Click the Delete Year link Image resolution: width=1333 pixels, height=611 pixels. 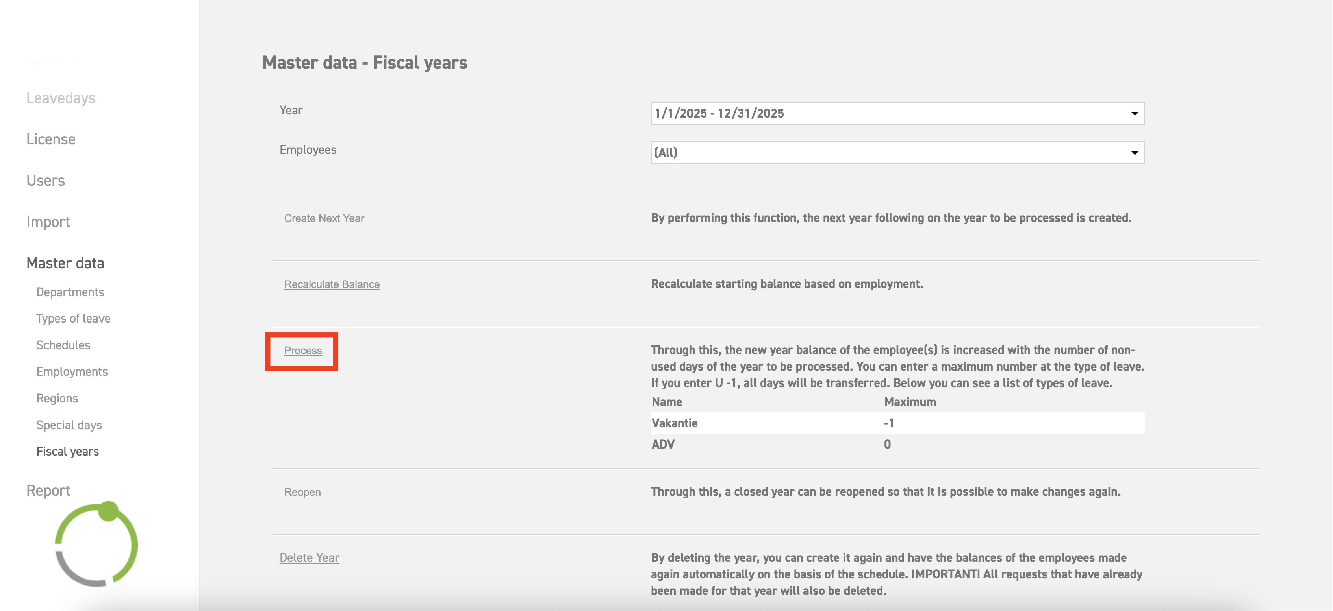310,557
